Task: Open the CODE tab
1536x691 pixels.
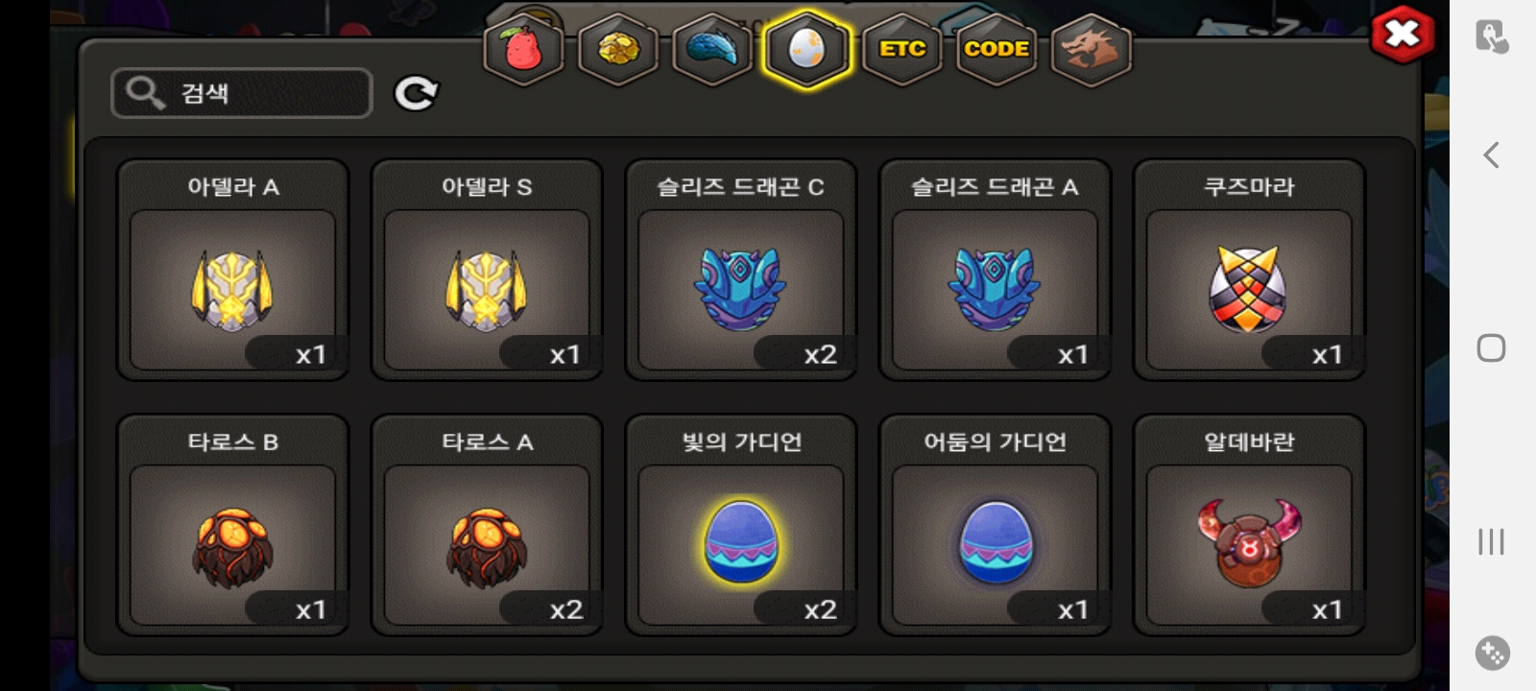Action: coord(996,49)
